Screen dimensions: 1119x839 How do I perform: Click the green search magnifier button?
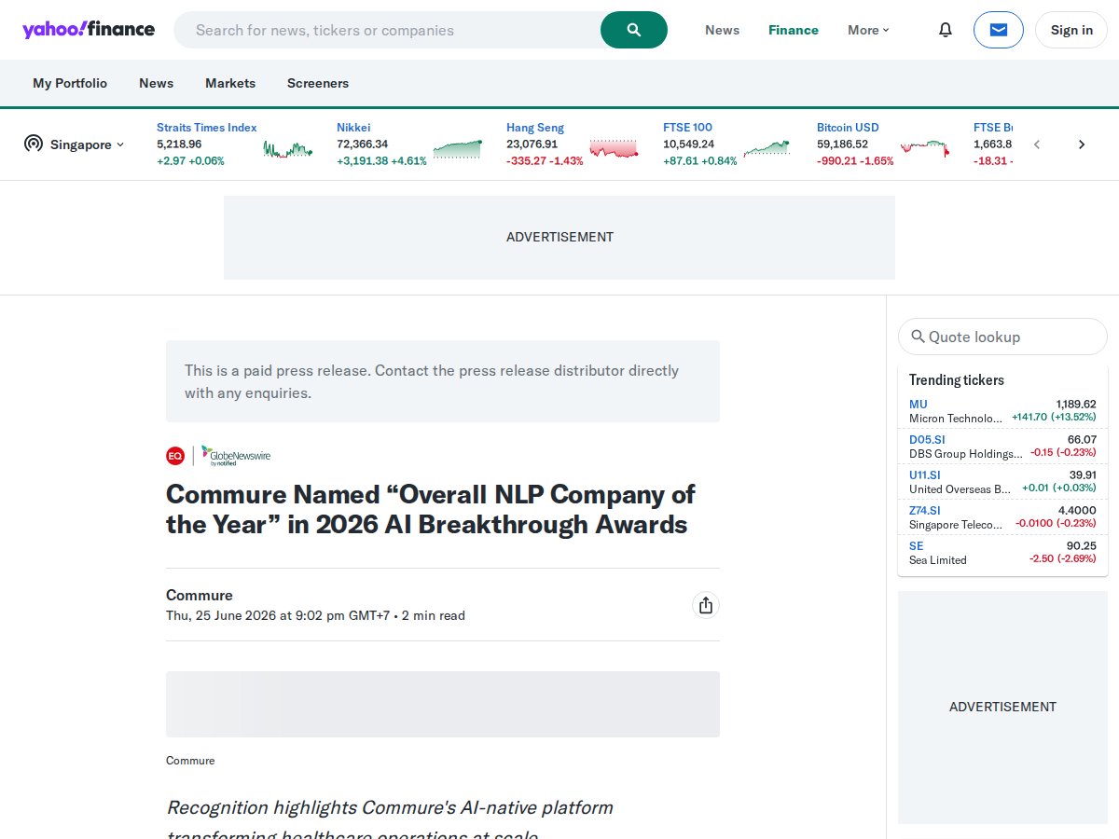pos(634,30)
